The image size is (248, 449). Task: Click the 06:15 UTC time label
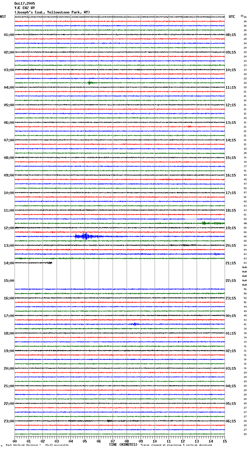[x=231, y=421]
